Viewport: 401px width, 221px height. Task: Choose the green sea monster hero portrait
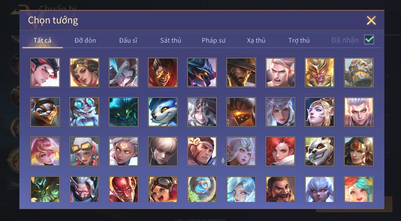(124, 112)
